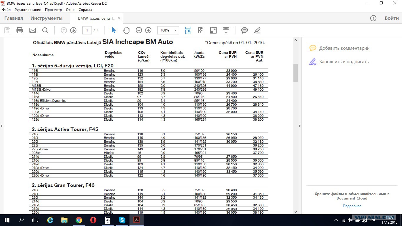Zoom in with the plus circle icon
The image size is (402, 226).
point(148,30)
